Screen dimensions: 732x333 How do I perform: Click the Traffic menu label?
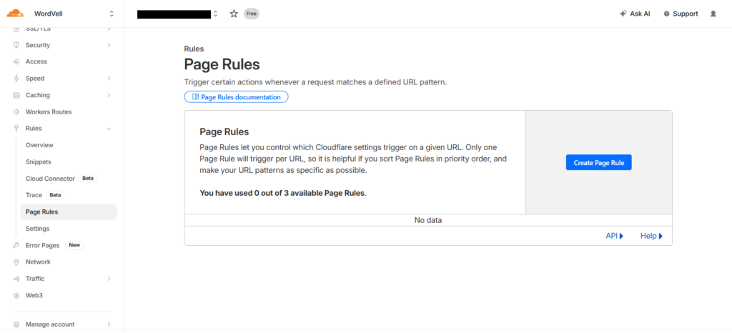pyautogui.click(x=35, y=279)
